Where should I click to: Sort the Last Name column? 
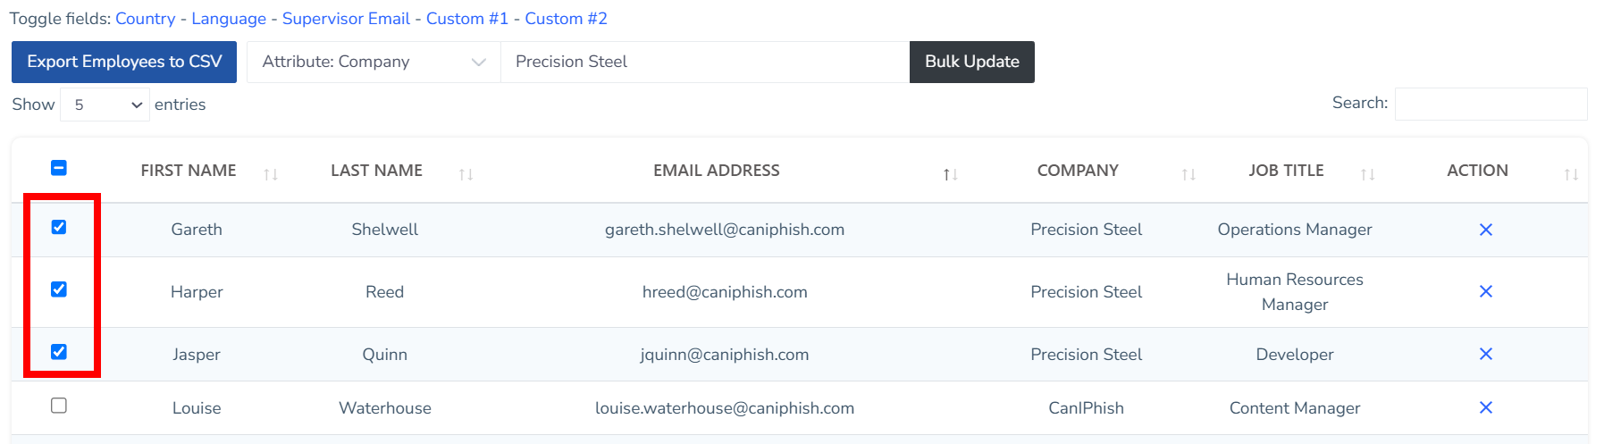pos(466,174)
